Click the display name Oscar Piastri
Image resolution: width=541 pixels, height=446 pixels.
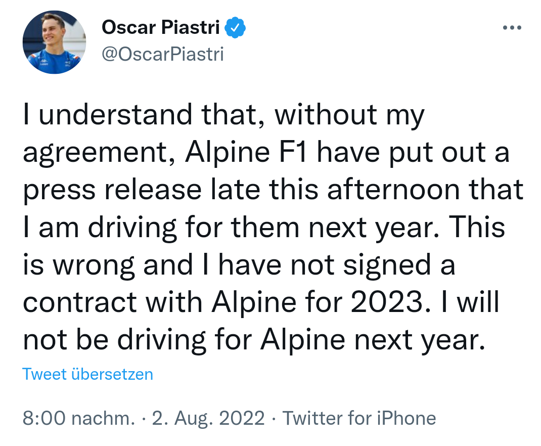point(160,28)
